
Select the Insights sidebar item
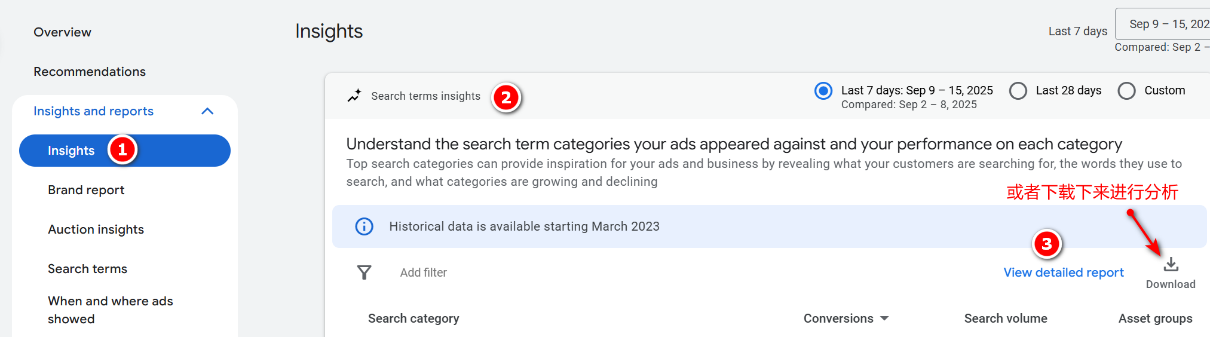pos(71,151)
